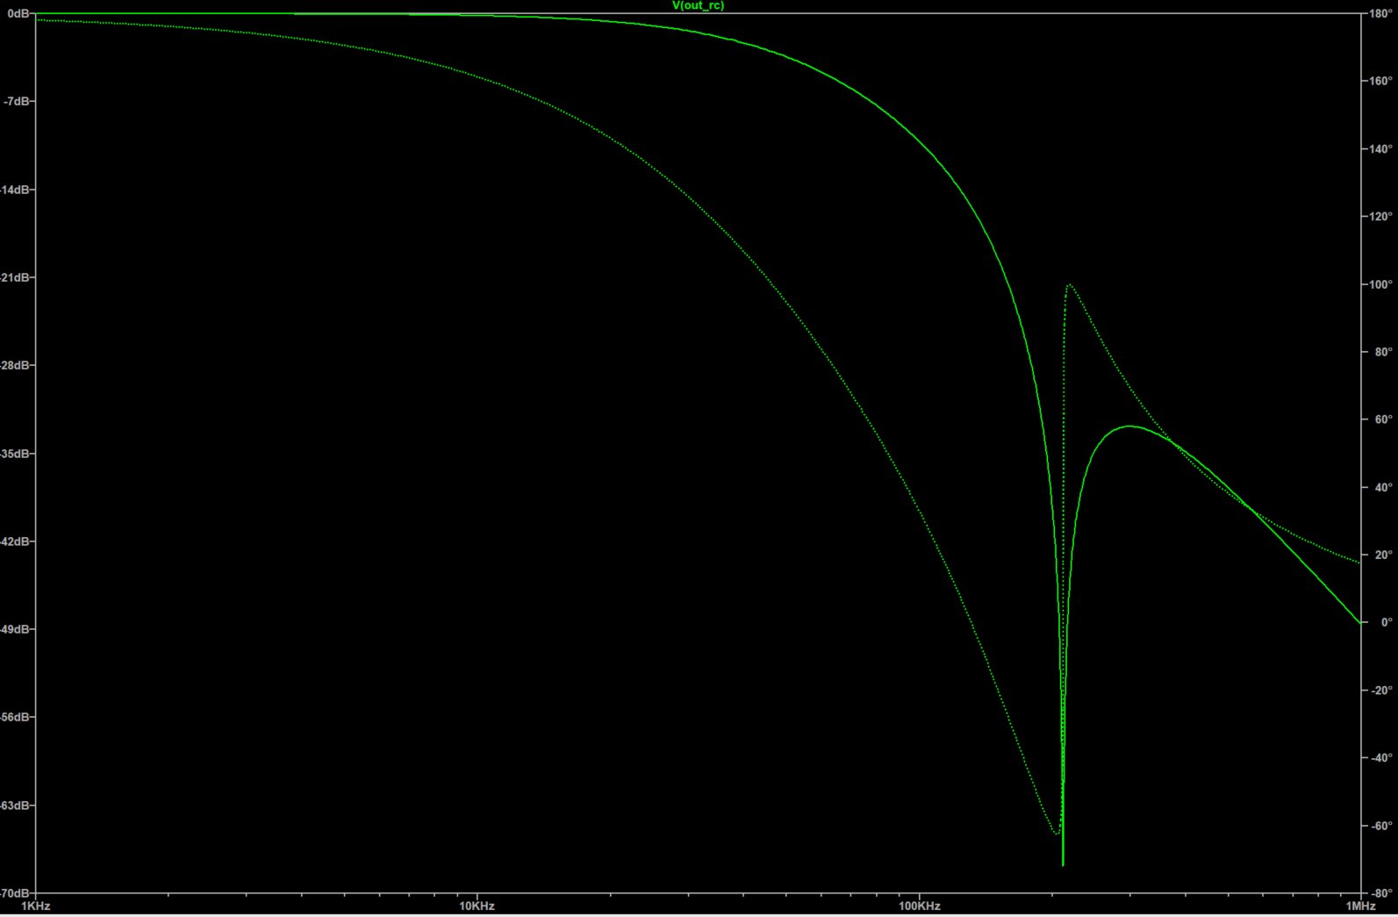The image size is (1398, 917).
Task: Click the -63dB magnitude axis label
Action: coord(16,805)
